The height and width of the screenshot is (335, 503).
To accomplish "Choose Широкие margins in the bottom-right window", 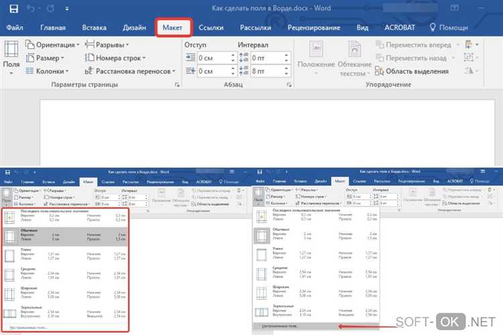I will (316, 293).
